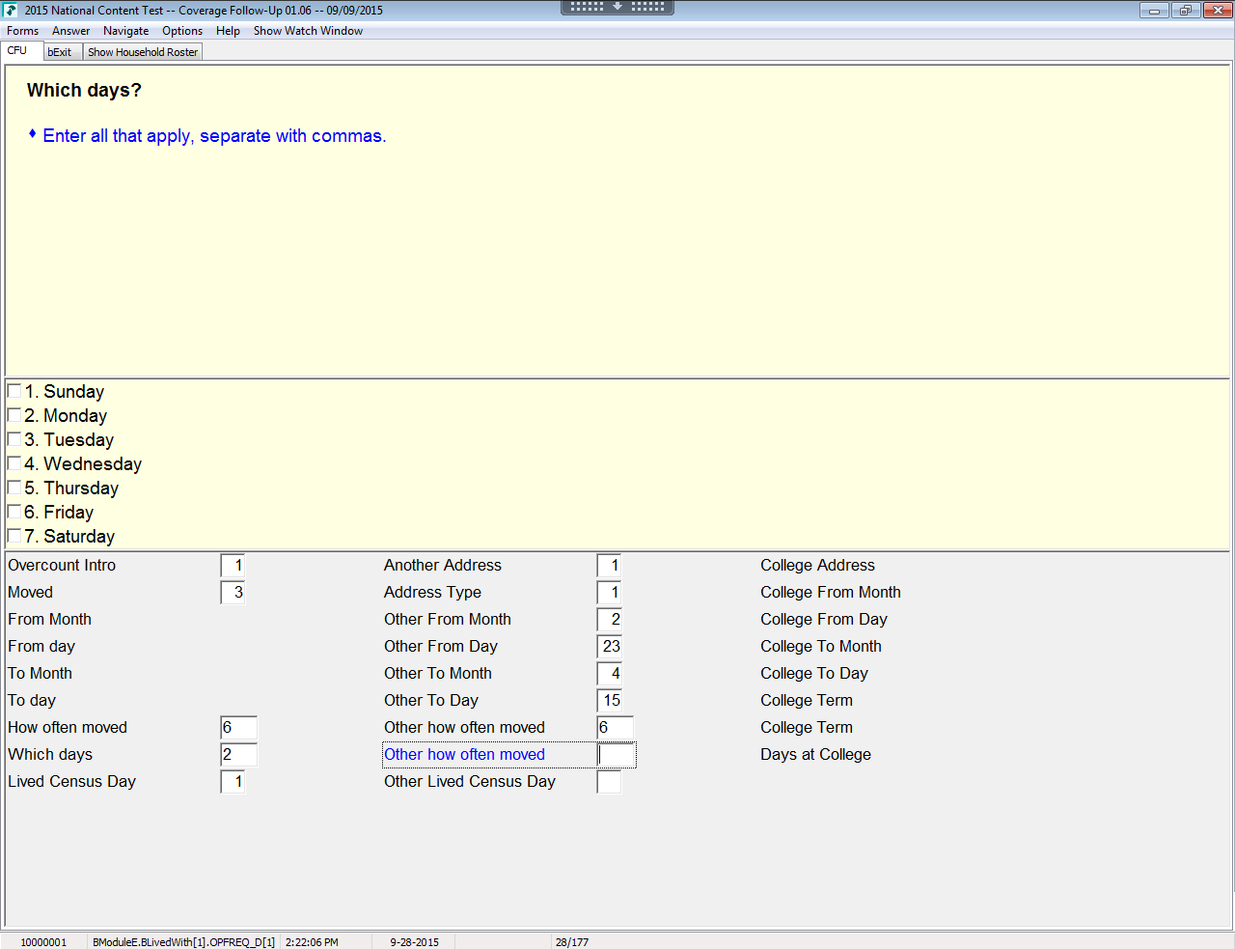The width and height of the screenshot is (1235, 949).
Task: Select the Other From Day field
Action: tap(610, 647)
